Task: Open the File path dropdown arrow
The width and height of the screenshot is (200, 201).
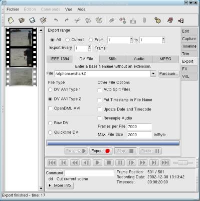Action: (x=153, y=73)
